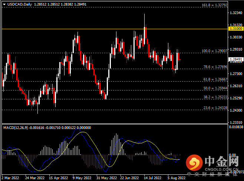Click the MACD zero level 0.00 label
The width and height of the screenshot is (244, 181).
coord(233,155)
